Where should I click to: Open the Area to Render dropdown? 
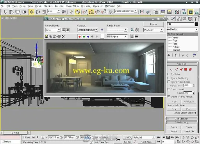tap(53, 30)
